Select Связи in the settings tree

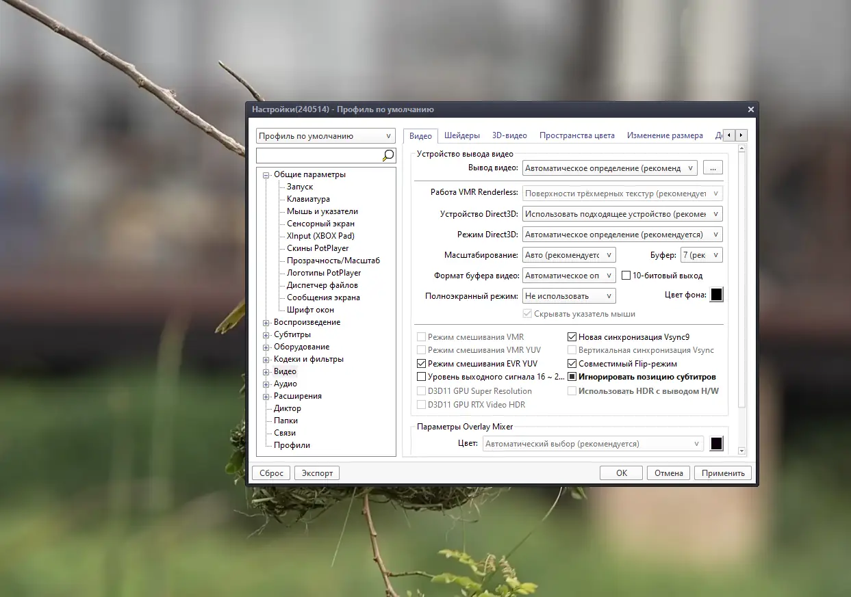(285, 433)
